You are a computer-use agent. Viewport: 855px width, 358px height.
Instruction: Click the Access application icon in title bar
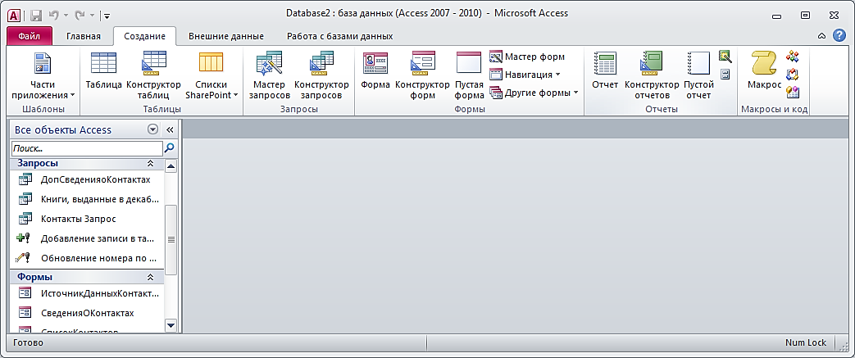[15, 15]
